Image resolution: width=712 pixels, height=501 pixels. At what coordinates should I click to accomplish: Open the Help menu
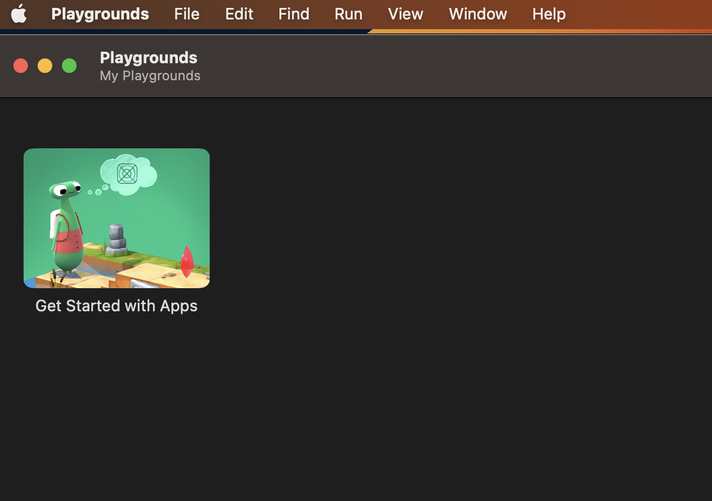pyautogui.click(x=549, y=13)
